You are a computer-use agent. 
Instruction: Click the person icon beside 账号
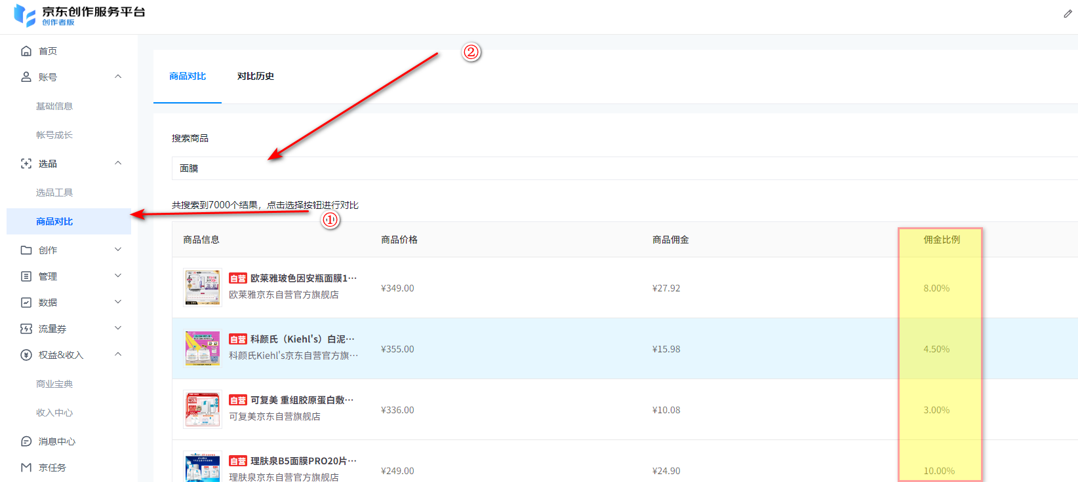point(26,77)
